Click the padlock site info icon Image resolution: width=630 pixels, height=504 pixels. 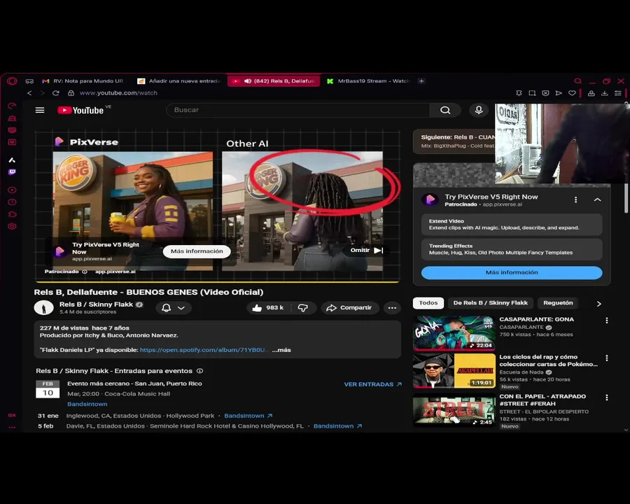[x=71, y=93]
